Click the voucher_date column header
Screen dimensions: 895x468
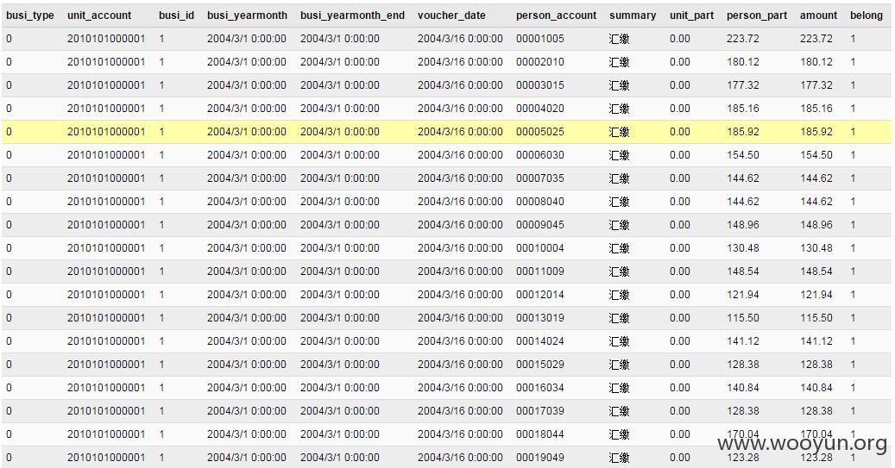(x=451, y=16)
